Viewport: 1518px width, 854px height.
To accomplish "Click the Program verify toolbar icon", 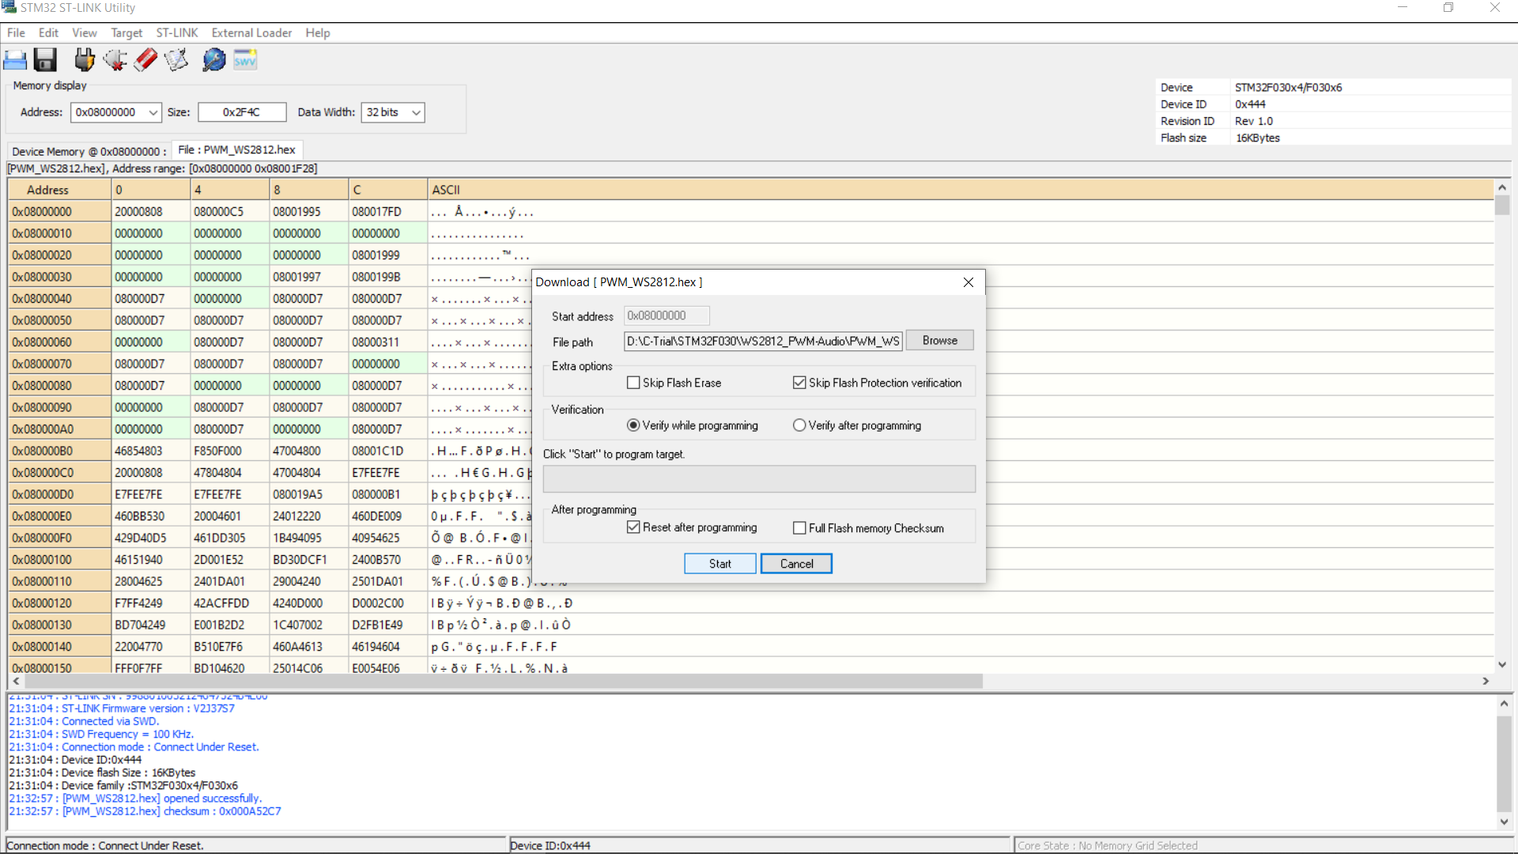I will coord(176,60).
